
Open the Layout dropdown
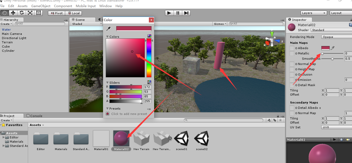341,13
